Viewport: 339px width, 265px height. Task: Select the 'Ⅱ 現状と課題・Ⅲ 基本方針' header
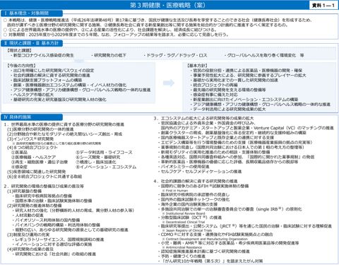pyautogui.click(x=32, y=43)
